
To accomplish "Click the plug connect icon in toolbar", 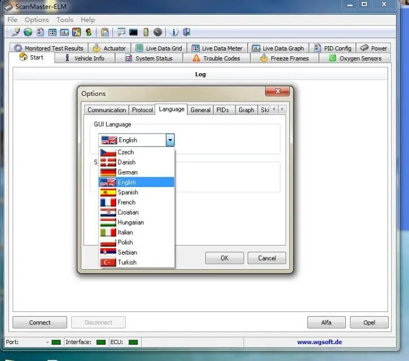I will pyautogui.click(x=16, y=32).
